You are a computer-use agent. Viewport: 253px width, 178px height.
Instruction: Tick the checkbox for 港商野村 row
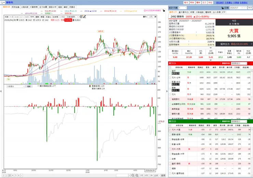(x=170, y=99)
